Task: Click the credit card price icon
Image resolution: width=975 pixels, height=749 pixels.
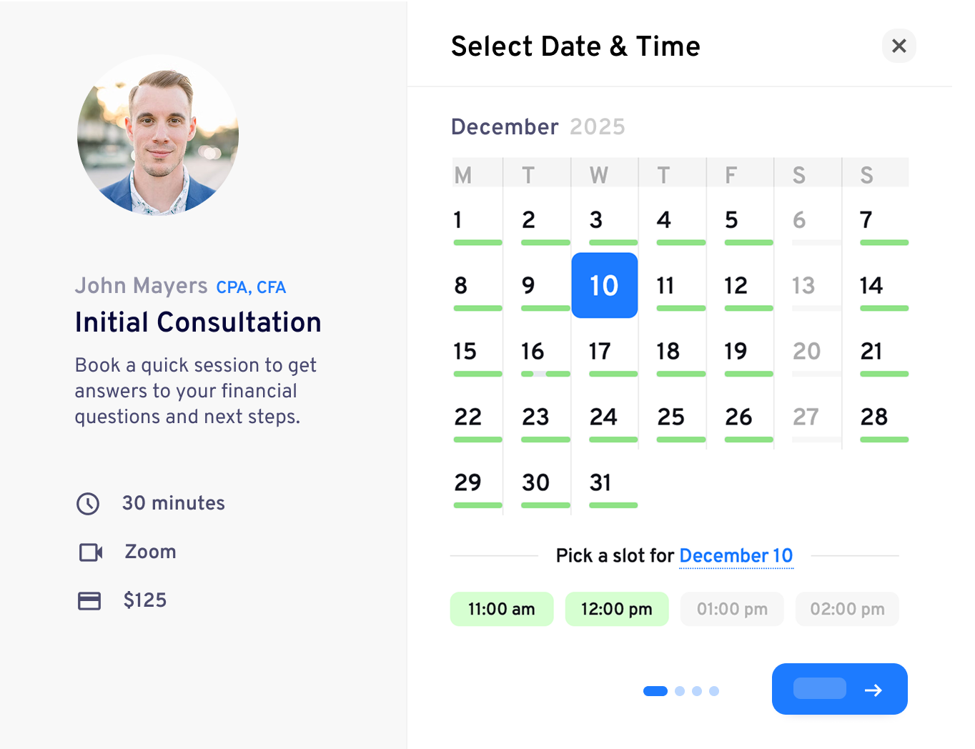Action: click(x=89, y=600)
